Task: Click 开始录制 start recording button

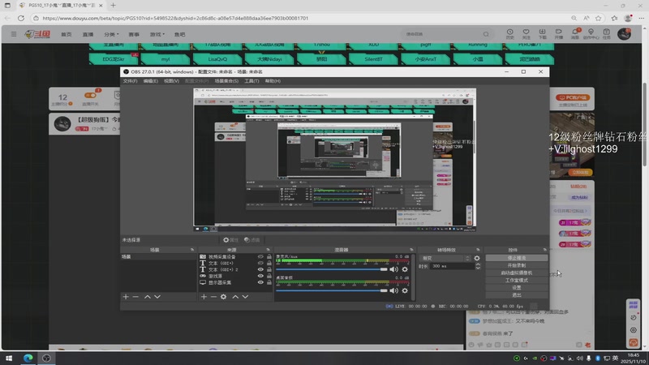Action: coord(517,265)
